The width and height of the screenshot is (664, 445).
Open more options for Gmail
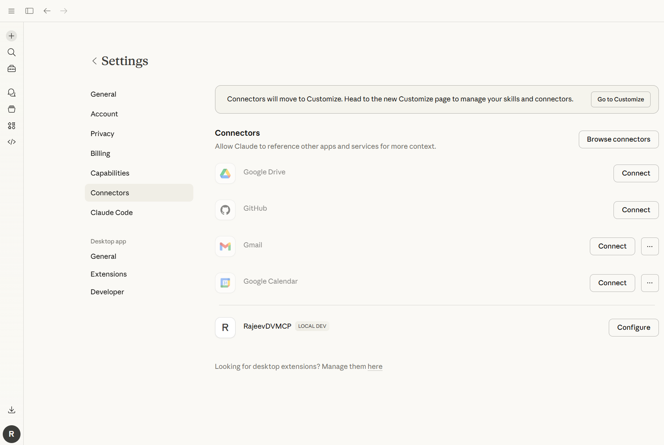pyautogui.click(x=649, y=246)
